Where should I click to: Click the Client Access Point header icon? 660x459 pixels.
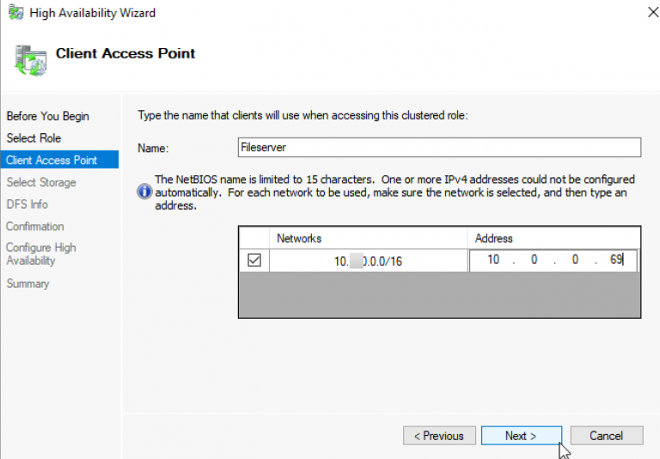[x=28, y=58]
